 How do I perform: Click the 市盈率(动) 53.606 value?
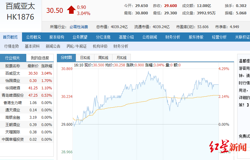tap(203, 27)
